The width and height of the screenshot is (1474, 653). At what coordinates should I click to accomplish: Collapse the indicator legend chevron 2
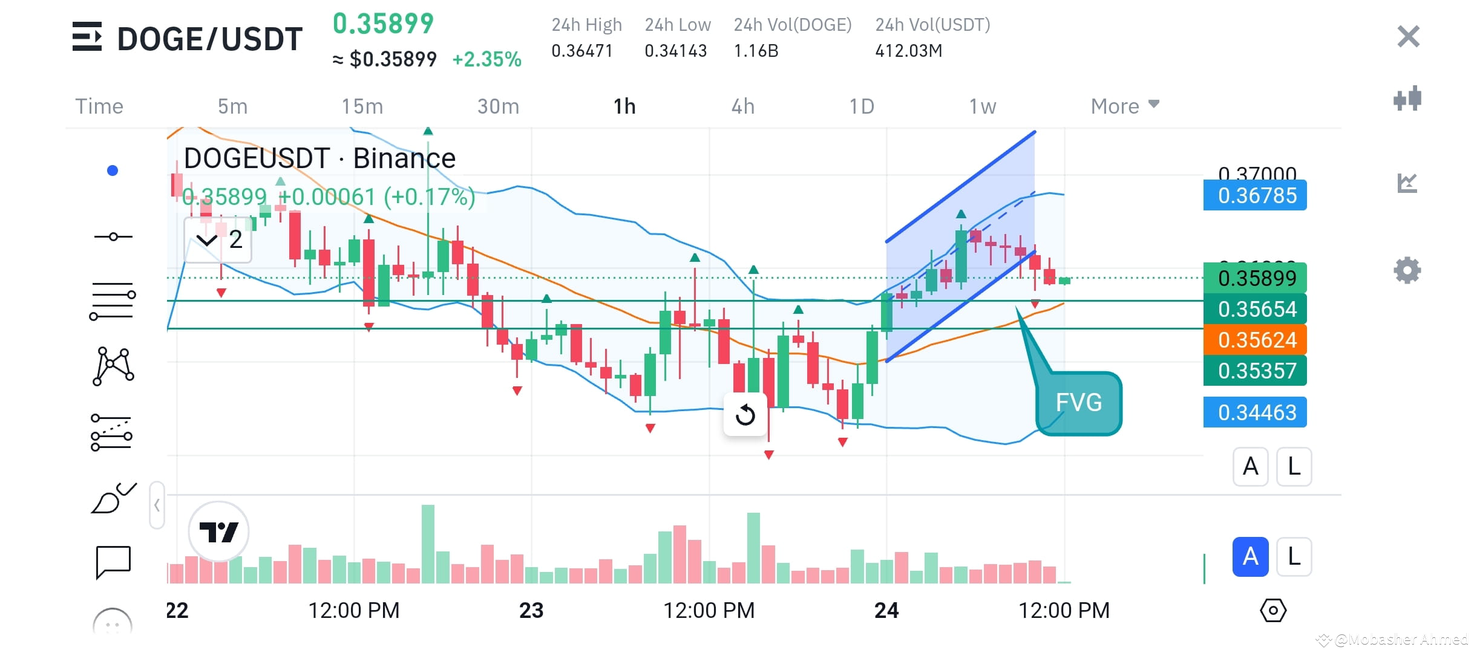click(x=218, y=240)
